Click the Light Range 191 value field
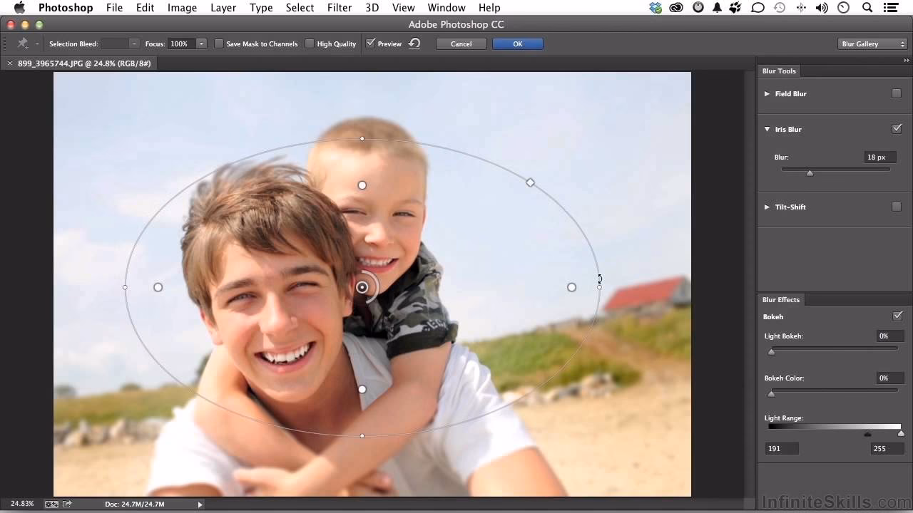Screen dimensions: 913x513 [x=782, y=448]
